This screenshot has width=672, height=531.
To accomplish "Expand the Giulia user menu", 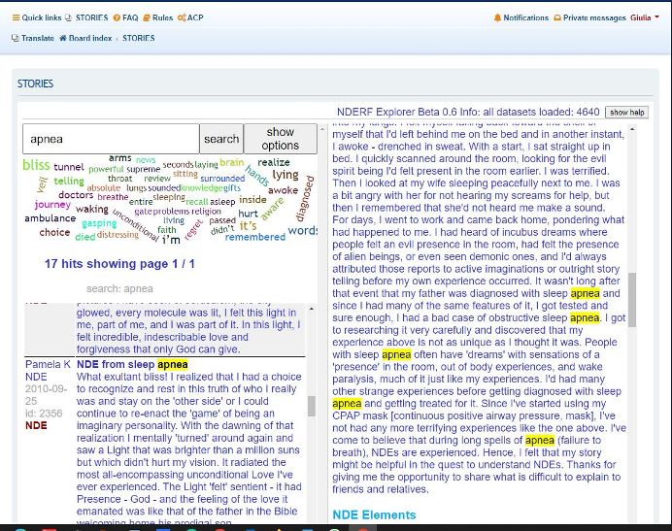I will [645, 17].
